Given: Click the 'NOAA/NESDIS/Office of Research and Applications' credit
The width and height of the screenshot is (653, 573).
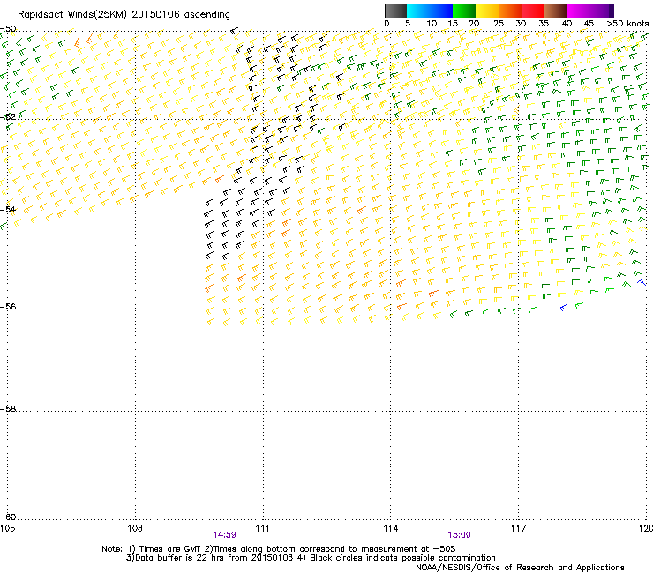Looking at the screenshot, I should coord(520,568).
